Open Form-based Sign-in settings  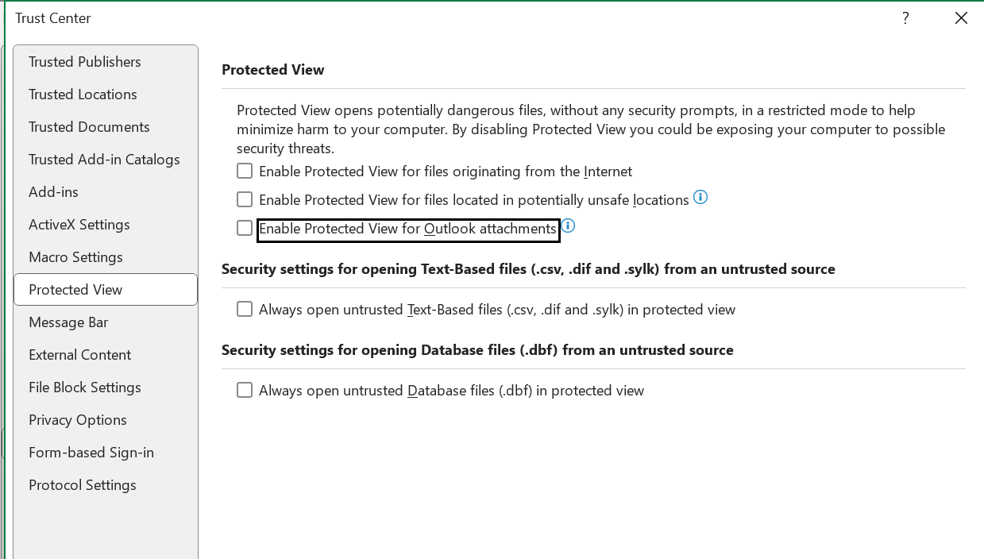tap(91, 453)
